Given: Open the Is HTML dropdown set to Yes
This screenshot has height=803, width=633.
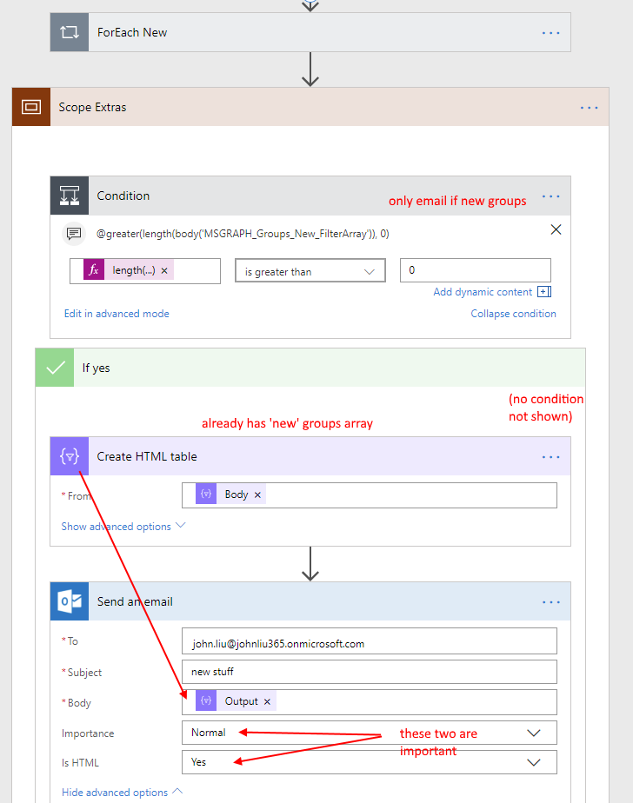Looking at the screenshot, I should [x=369, y=762].
